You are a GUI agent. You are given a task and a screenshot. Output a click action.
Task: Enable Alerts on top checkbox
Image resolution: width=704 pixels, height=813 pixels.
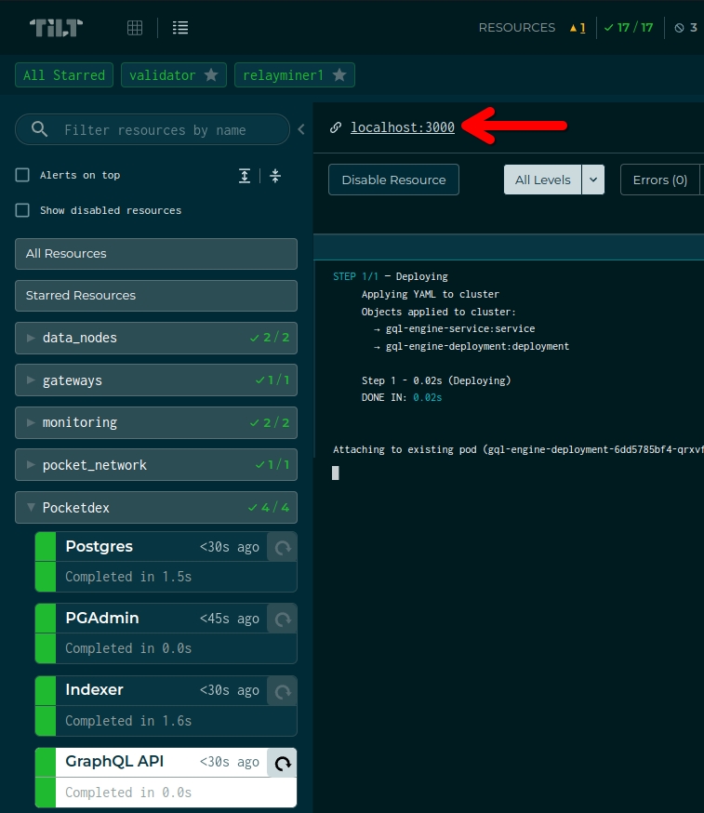click(22, 175)
